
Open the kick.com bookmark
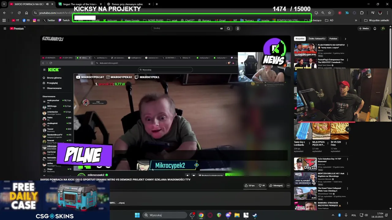[110, 20]
